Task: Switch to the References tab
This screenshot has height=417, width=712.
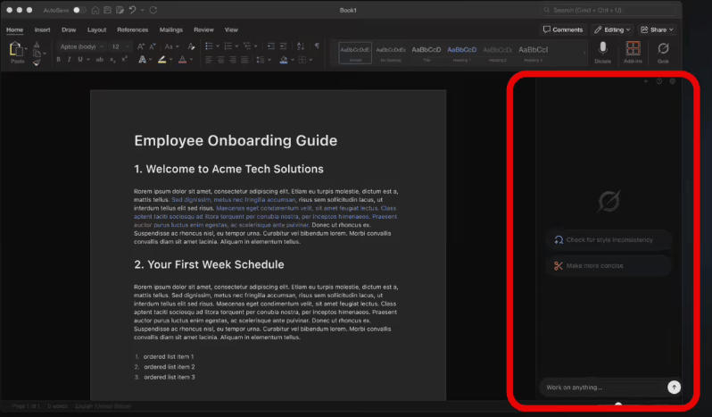Action: [133, 29]
